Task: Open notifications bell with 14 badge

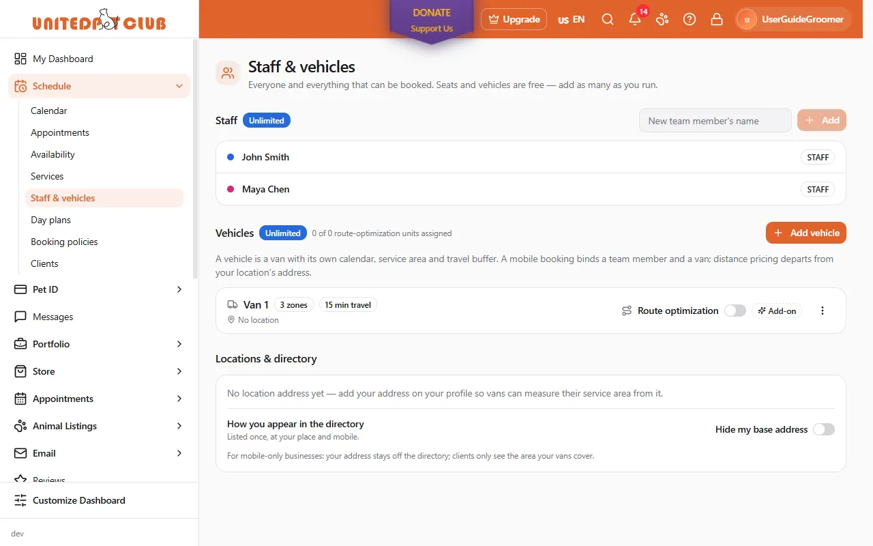Action: point(636,18)
